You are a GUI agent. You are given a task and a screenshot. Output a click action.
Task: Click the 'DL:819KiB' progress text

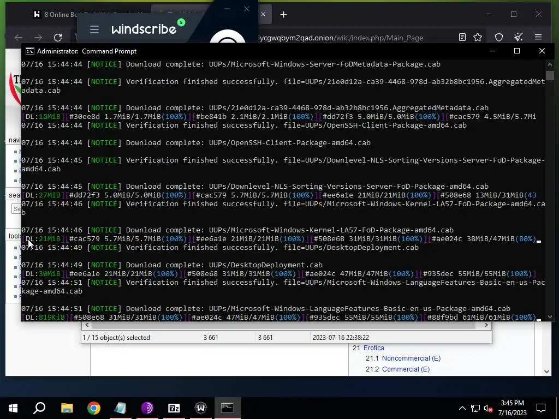45,318
